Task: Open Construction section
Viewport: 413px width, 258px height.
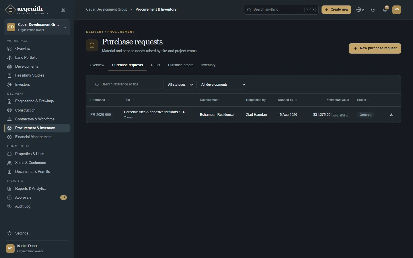Action: tap(37, 110)
